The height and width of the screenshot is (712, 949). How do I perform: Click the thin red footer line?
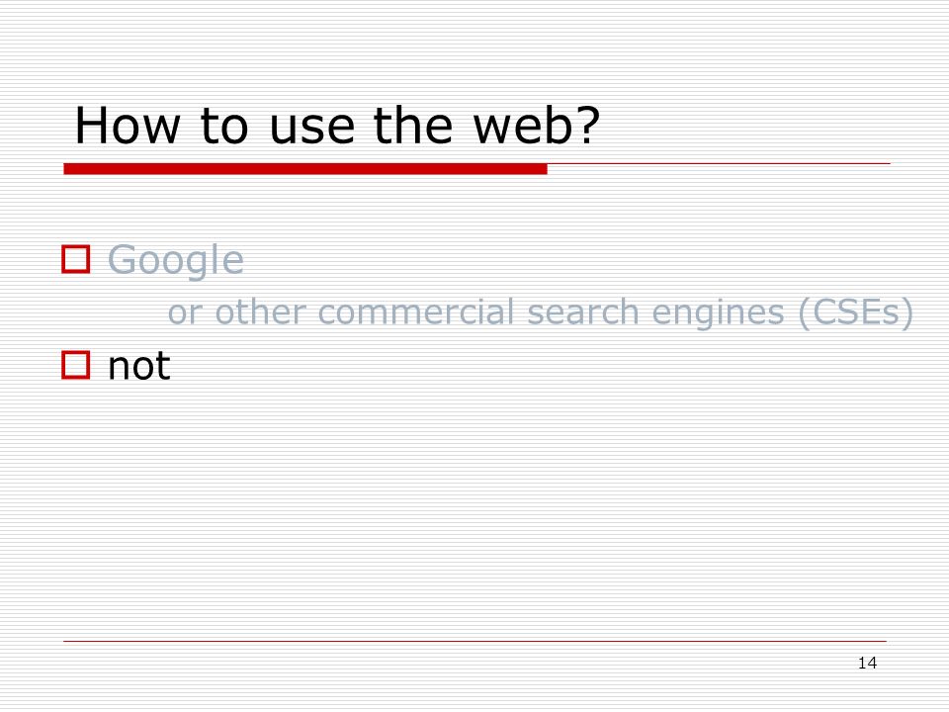[475, 641]
